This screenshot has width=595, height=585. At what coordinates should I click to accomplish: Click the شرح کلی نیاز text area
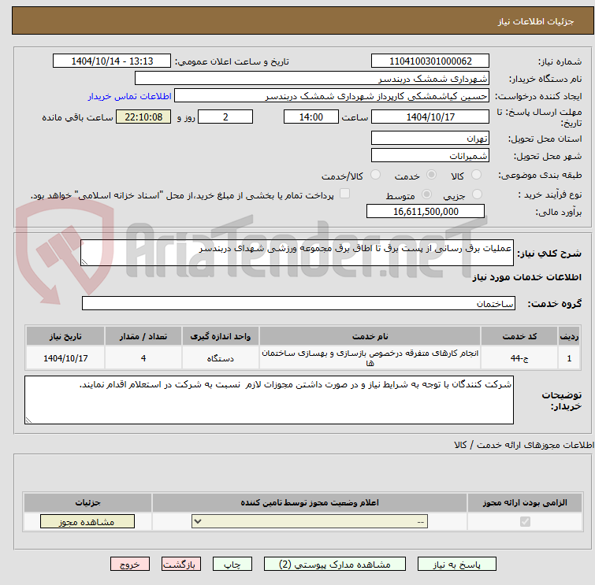click(x=297, y=253)
